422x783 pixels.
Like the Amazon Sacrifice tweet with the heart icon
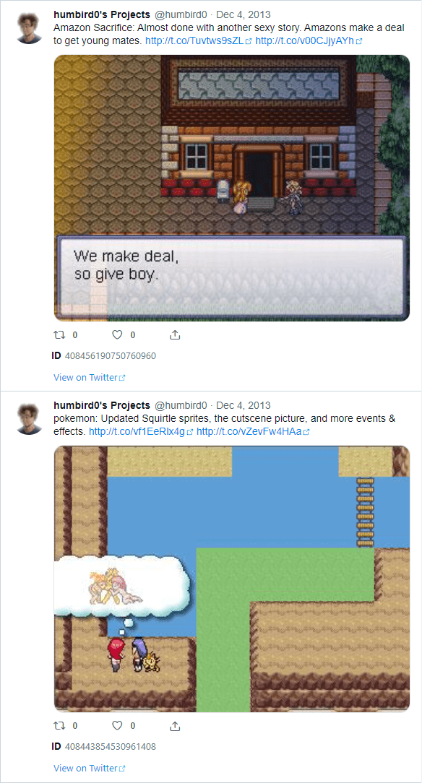point(117,334)
